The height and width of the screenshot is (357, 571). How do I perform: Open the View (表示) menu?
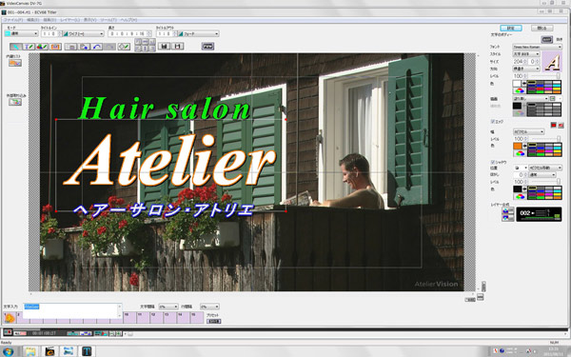(x=90, y=20)
